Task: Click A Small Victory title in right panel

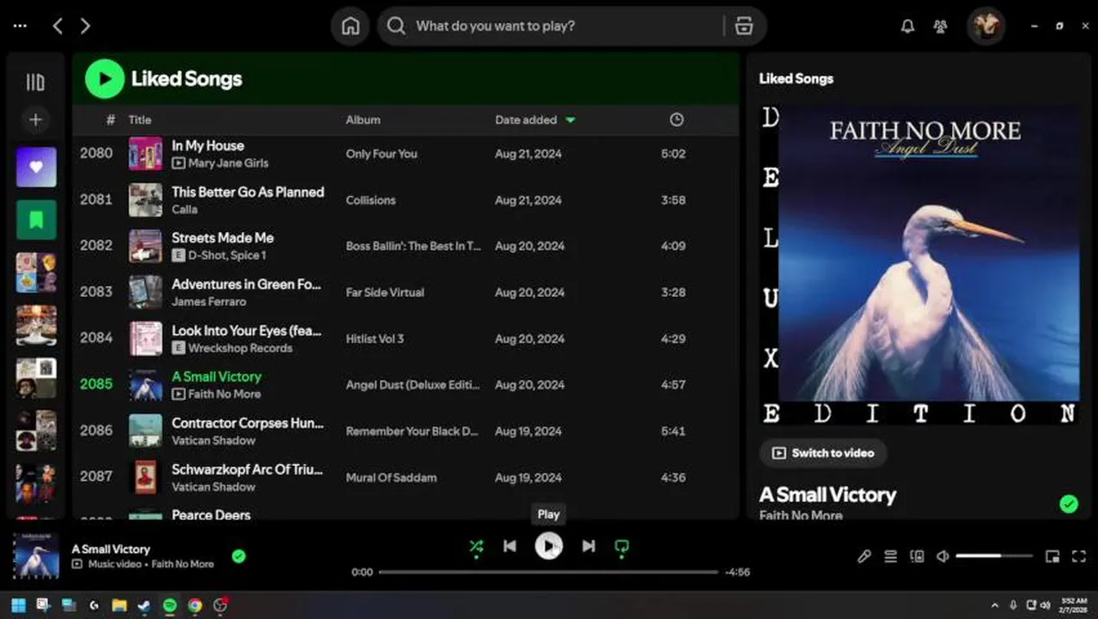Action: 827,494
